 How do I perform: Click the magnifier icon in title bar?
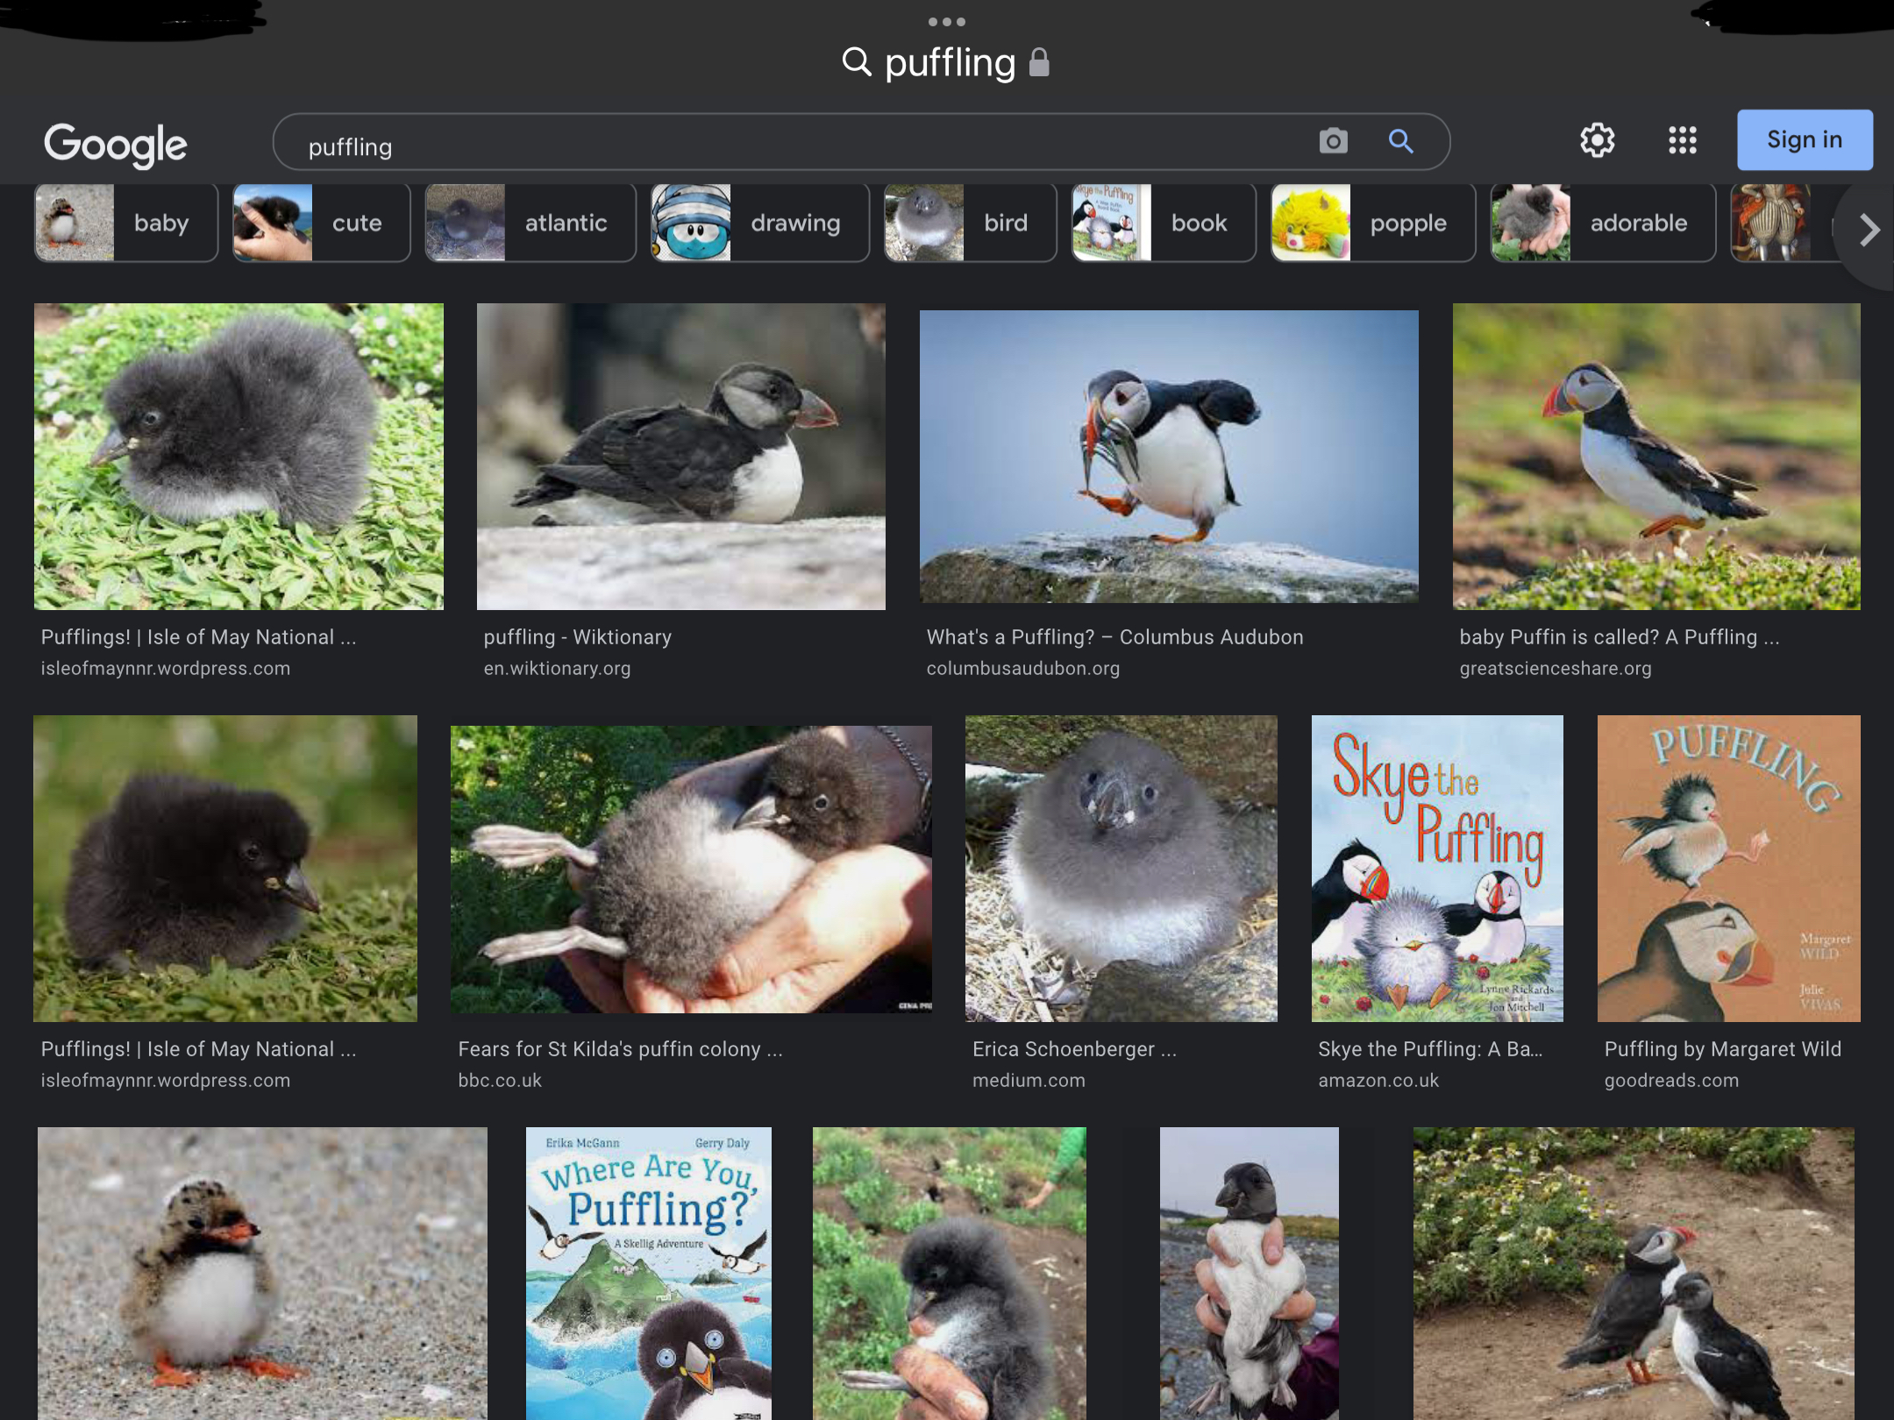(857, 63)
